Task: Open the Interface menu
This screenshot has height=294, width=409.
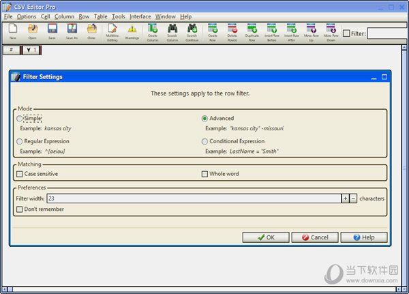Action: pyautogui.click(x=140, y=16)
